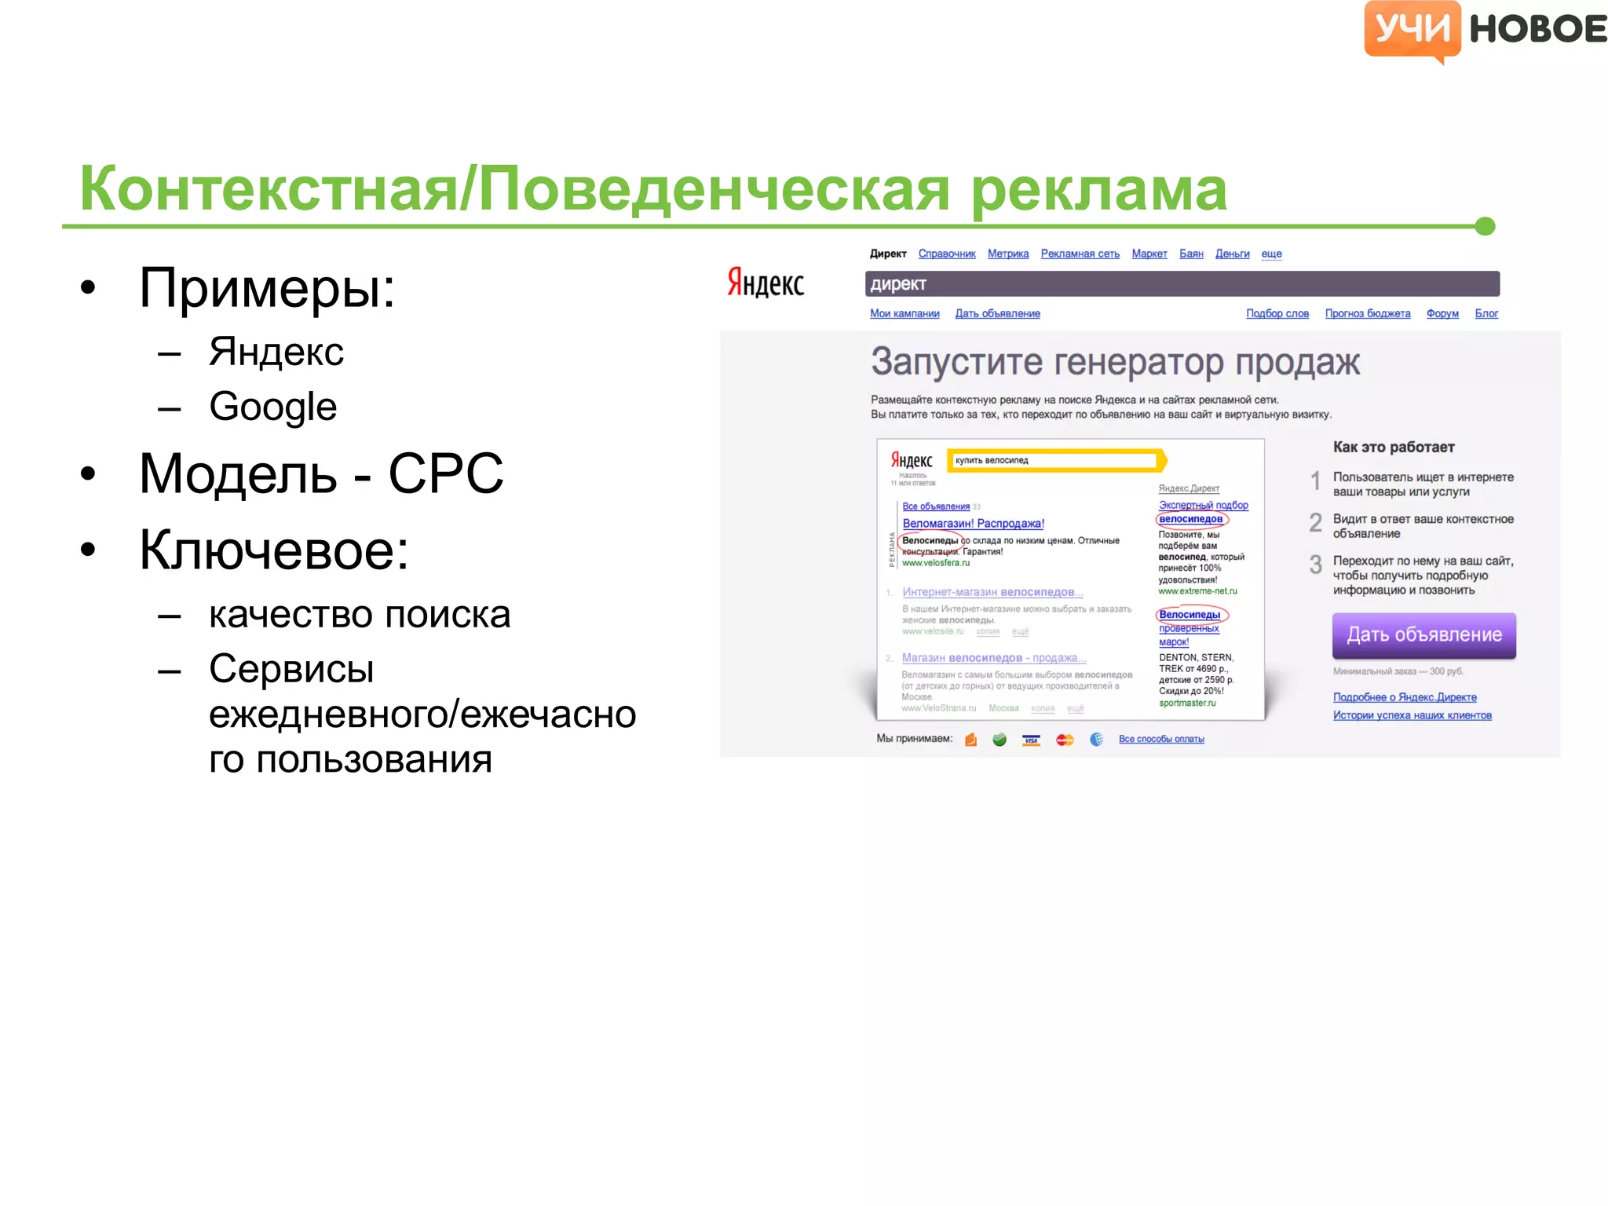Click the Яндекс logo beside the Директ bar

point(766,283)
